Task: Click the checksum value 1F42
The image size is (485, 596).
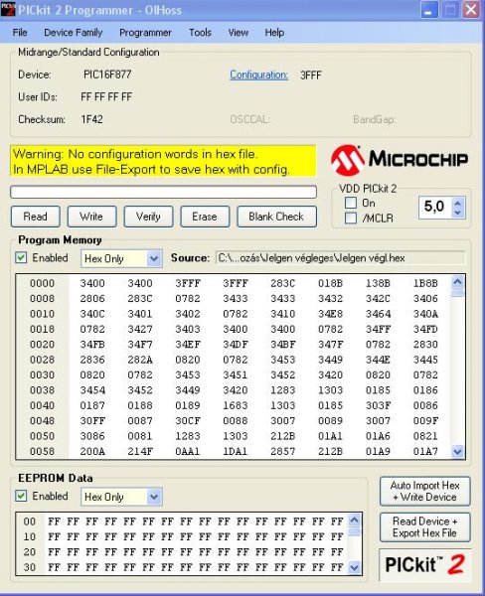Action: pyautogui.click(x=91, y=119)
